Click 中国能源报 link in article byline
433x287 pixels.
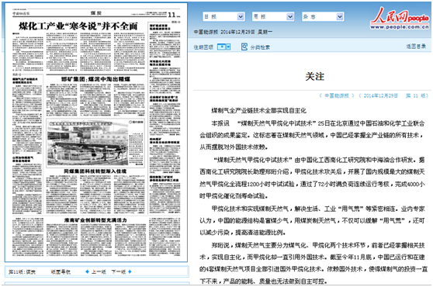coord(337,95)
